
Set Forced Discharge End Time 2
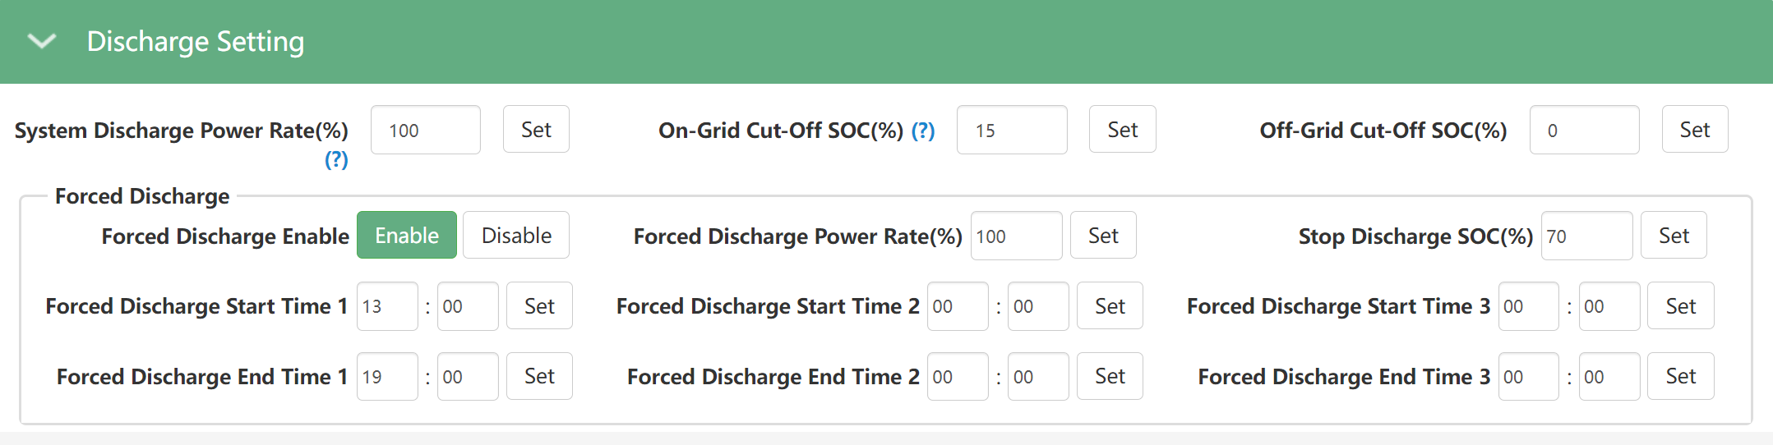1110,377
